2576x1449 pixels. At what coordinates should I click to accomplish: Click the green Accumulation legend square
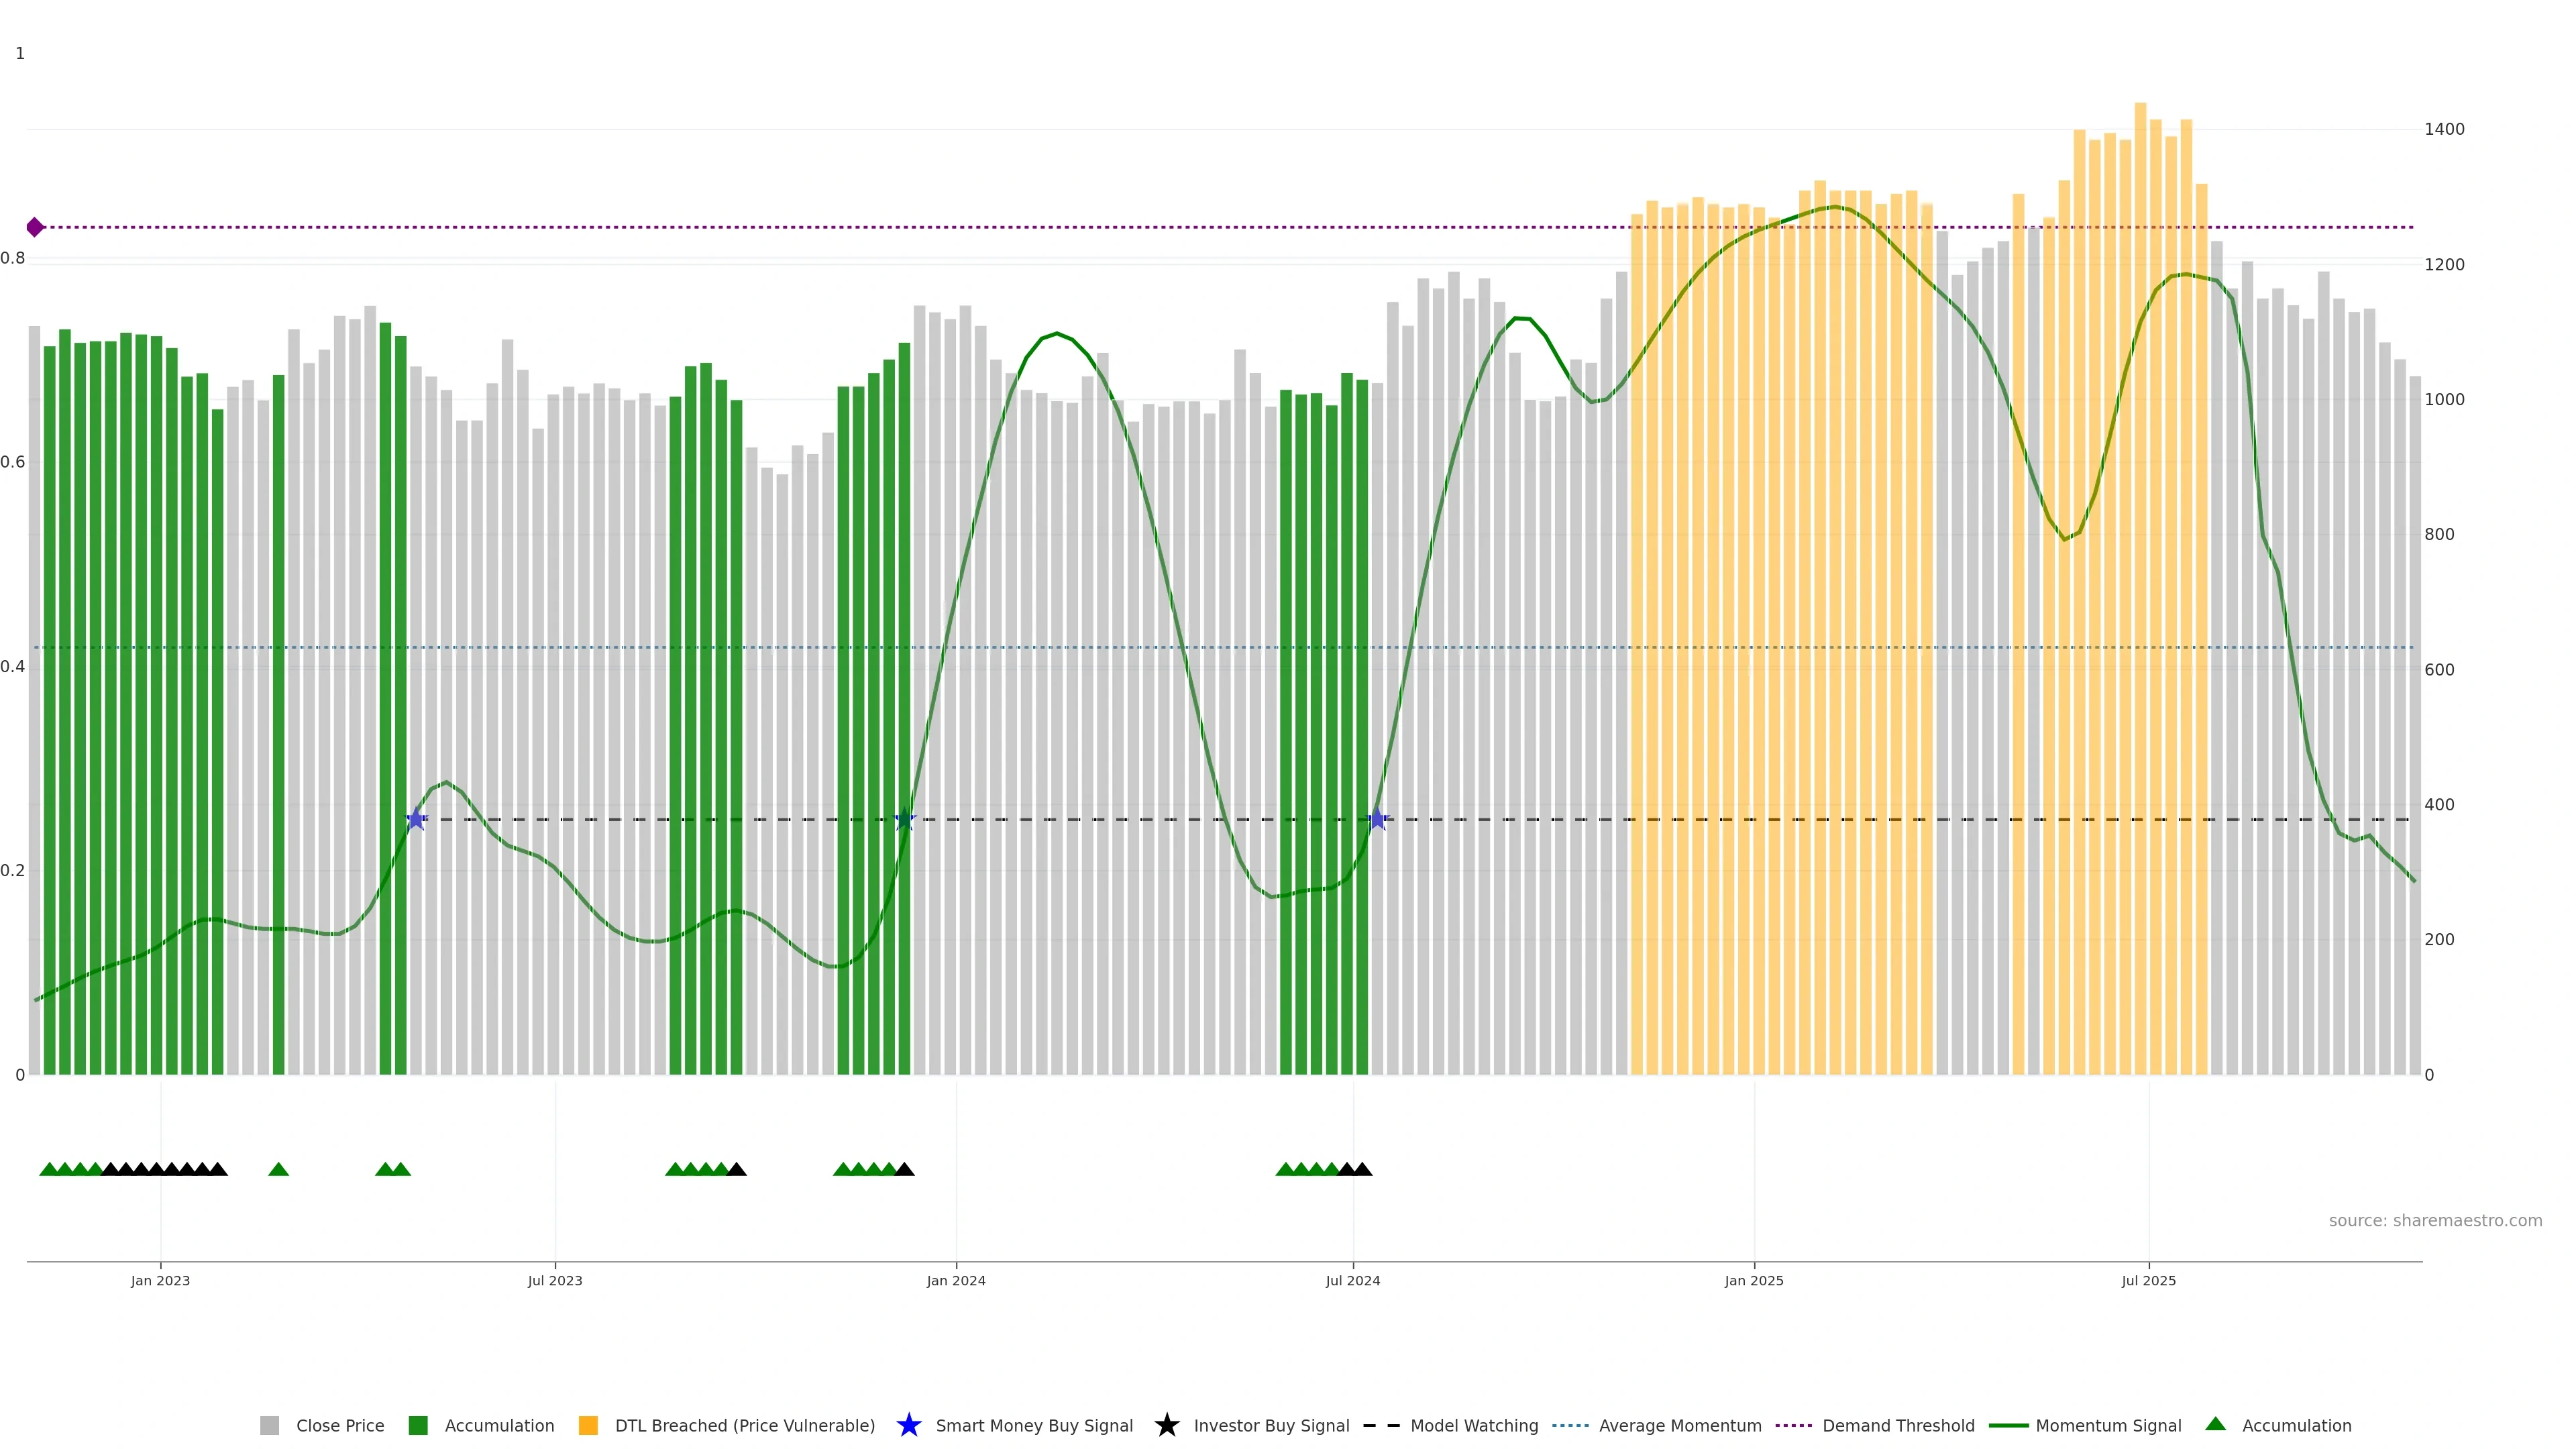coord(418,1425)
